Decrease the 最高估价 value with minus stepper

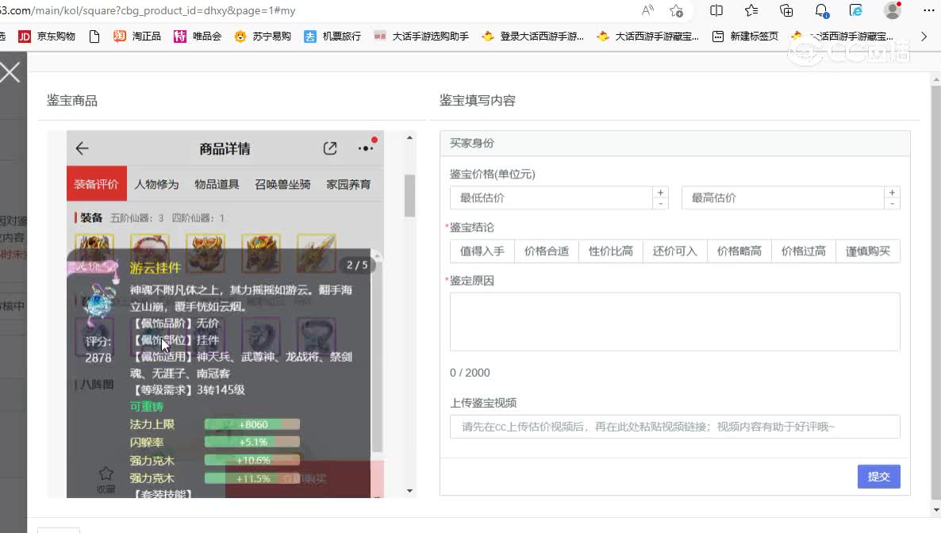coord(892,204)
